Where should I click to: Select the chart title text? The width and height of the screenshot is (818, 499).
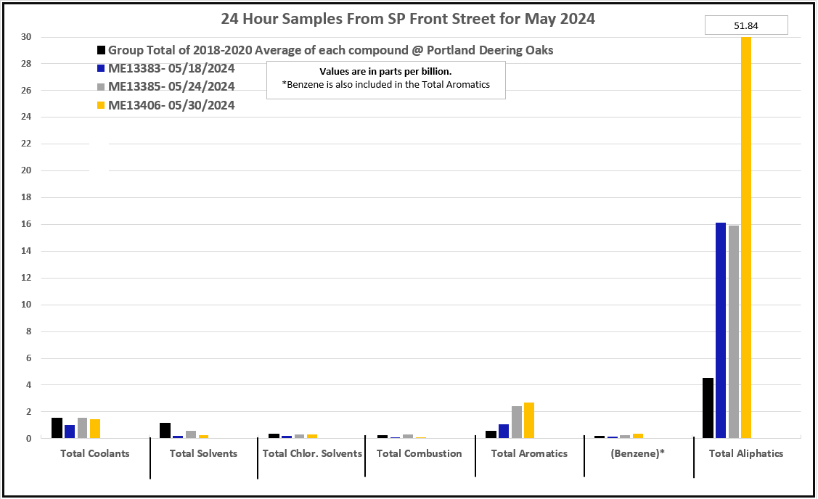408,20
